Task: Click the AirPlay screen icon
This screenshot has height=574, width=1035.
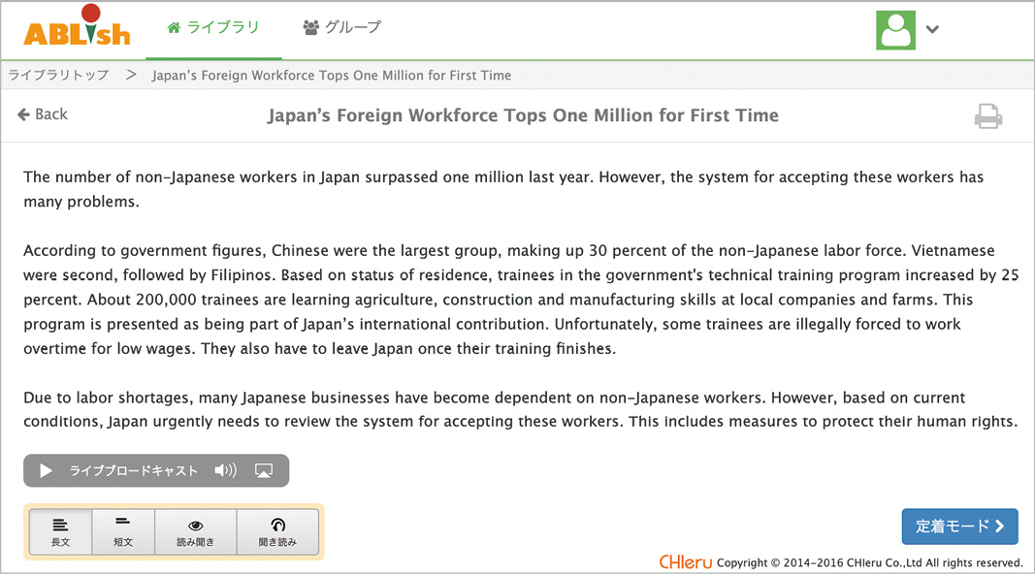Action: (x=264, y=470)
